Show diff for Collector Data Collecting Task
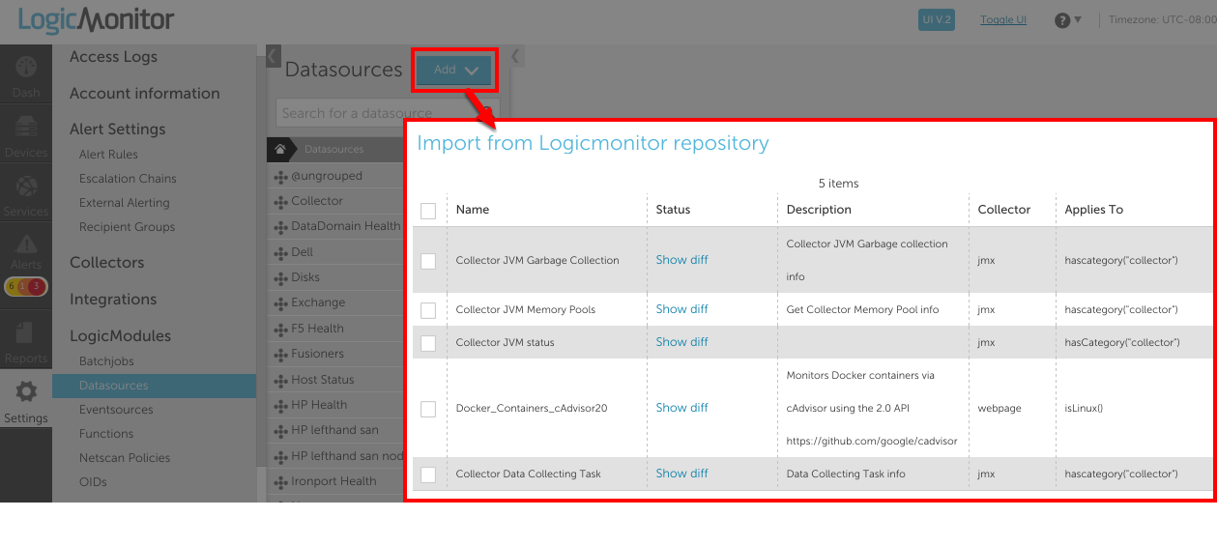The width and height of the screenshot is (1217, 546). pyautogui.click(x=681, y=474)
